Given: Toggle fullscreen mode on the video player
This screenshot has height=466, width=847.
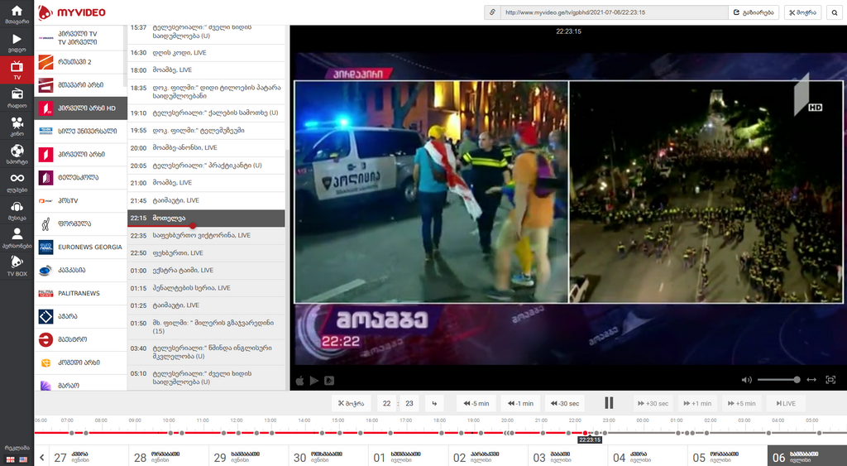Looking at the screenshot, I should click(x=830, y=380).
